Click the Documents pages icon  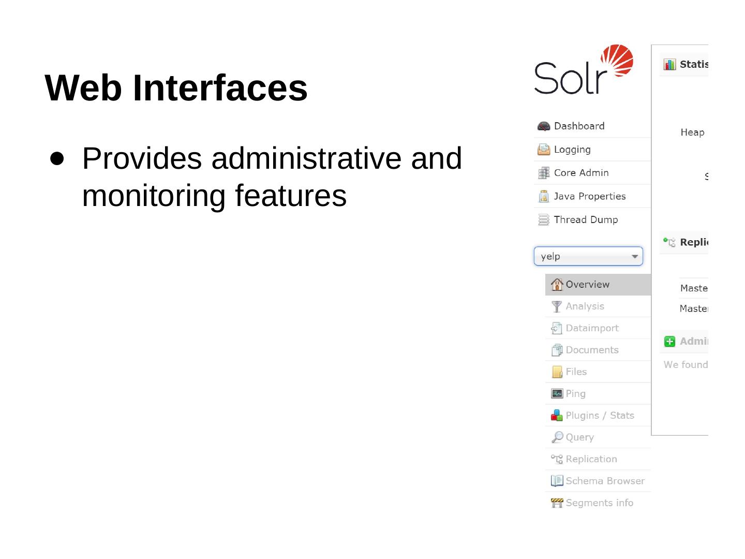pos(557,350)
